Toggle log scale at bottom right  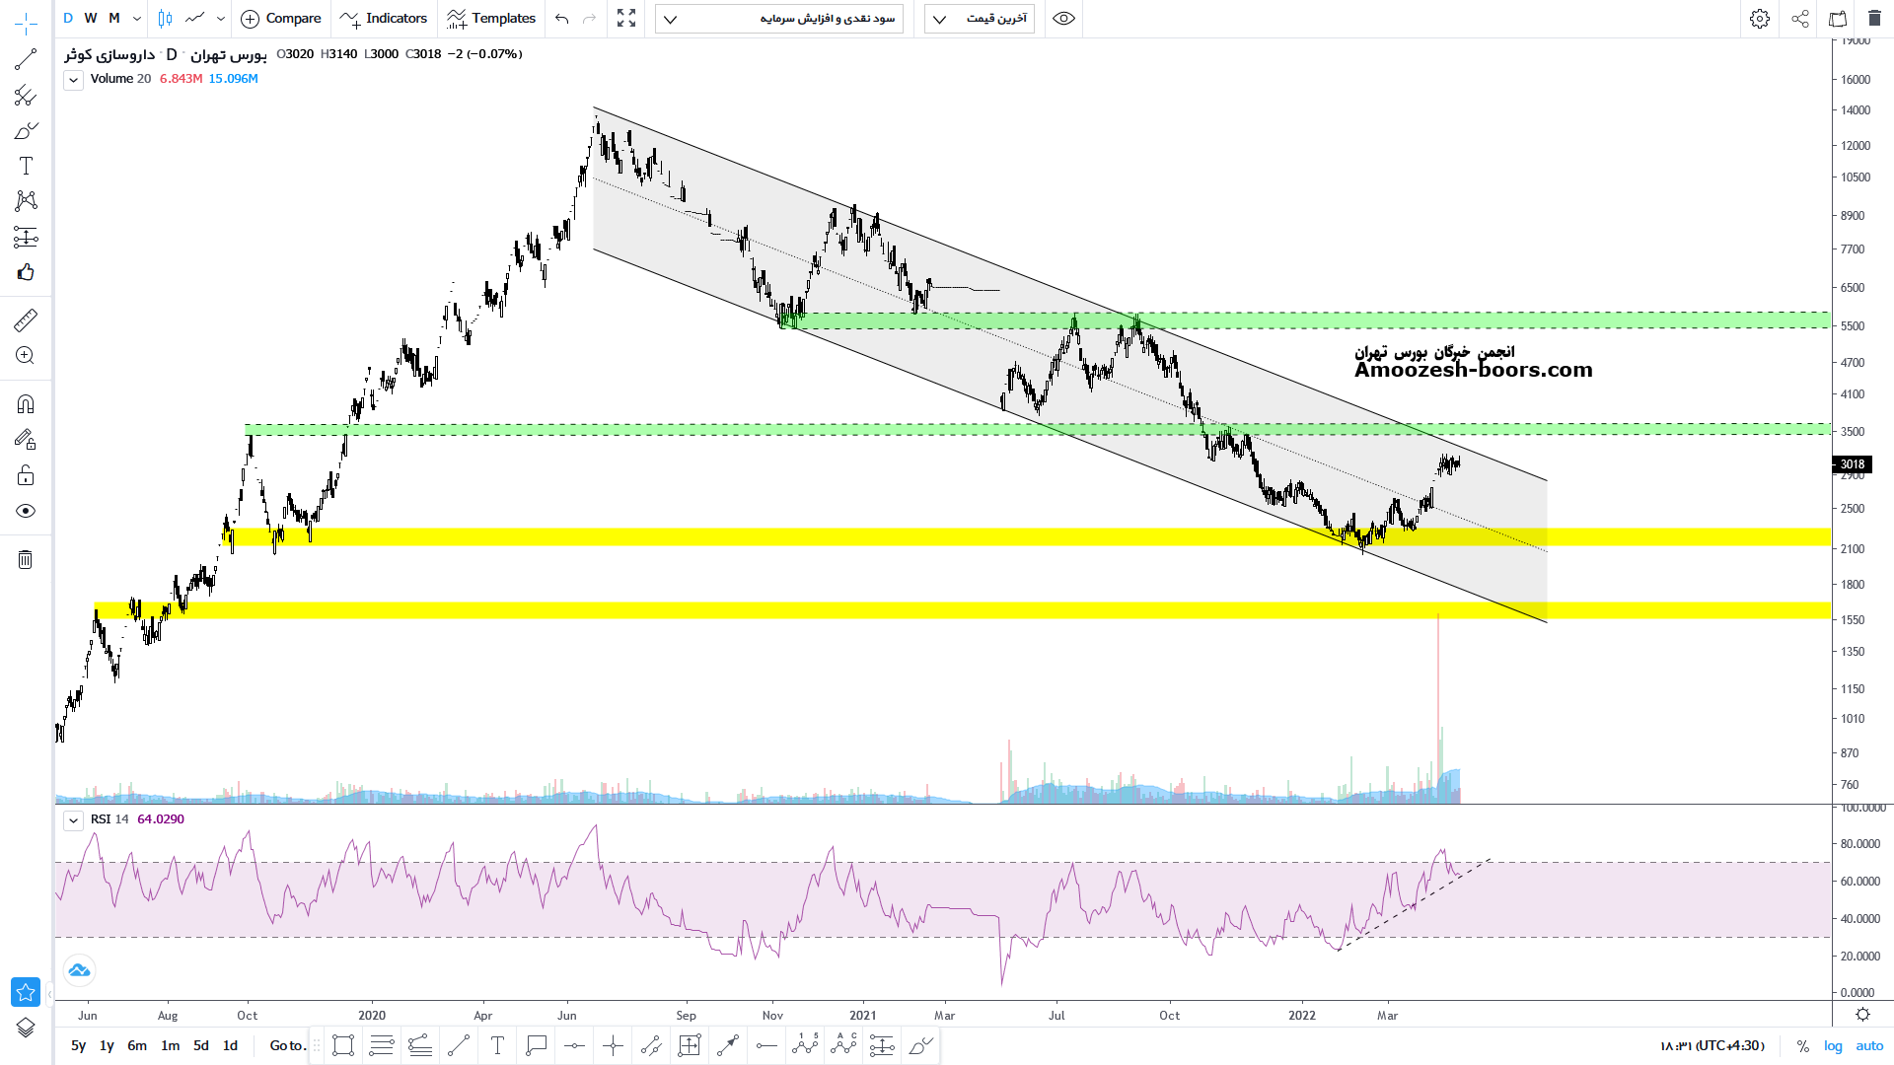1833,1046
